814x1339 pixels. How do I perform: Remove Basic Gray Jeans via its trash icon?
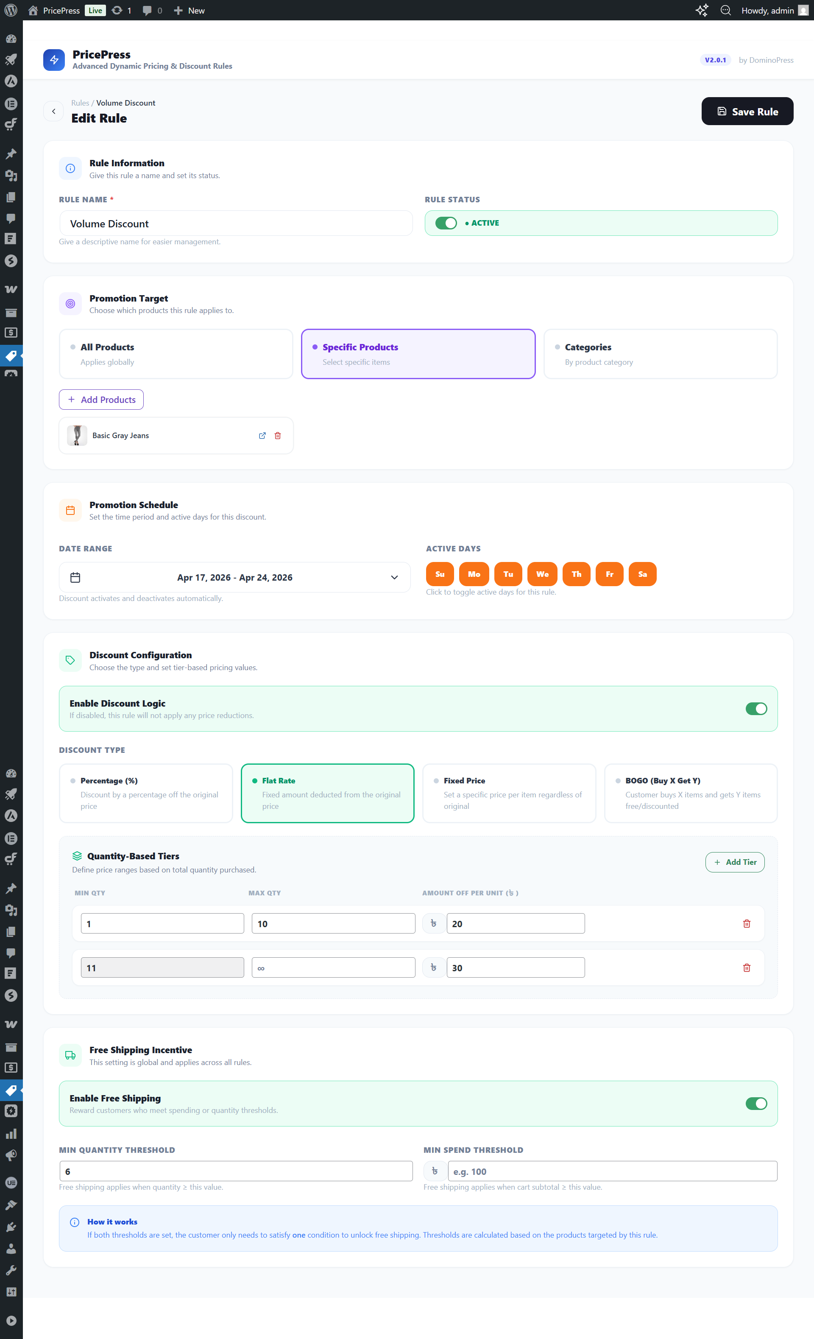pyautogui.click(x=278, y=435)
